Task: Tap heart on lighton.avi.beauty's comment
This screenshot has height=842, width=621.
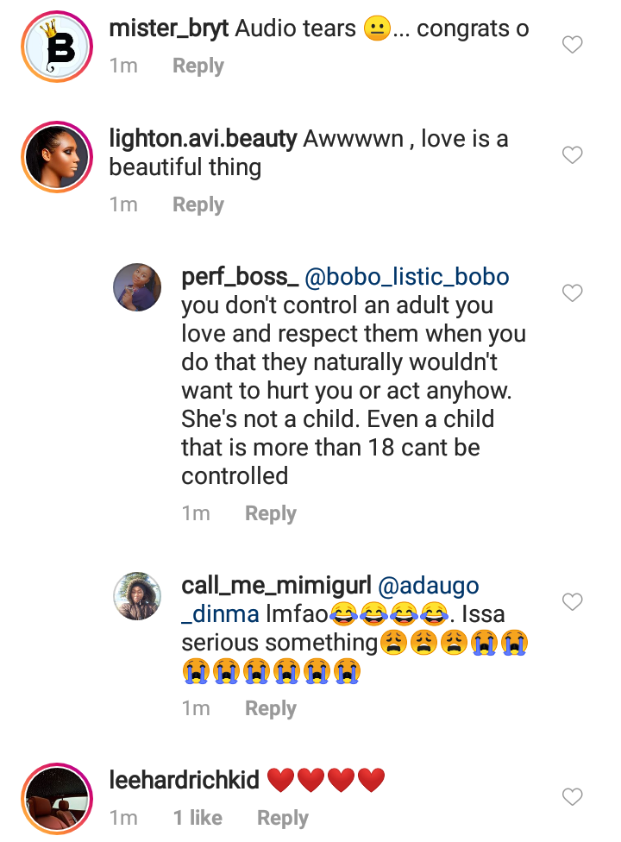Action: 573,155
